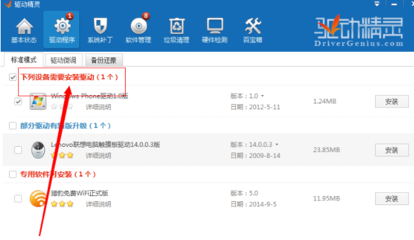
Task: Click the 23.85MB size value
Action: click(327, 150)
